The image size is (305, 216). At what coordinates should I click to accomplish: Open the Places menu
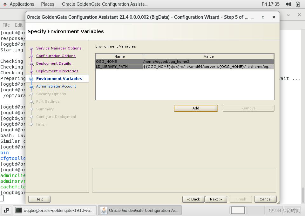pyautogui.click(x=47, y=4)
